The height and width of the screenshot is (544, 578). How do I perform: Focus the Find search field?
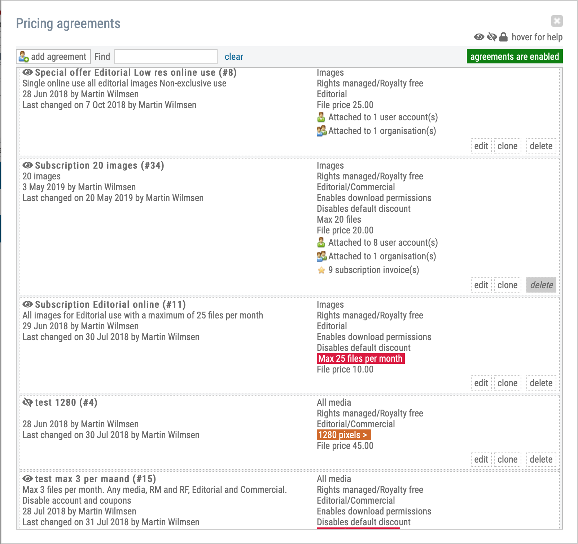point(166,57)
